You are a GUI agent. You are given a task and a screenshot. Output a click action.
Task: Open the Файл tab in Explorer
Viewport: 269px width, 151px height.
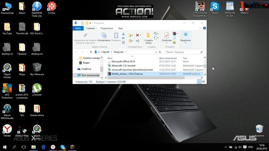(x=78, y=29)
